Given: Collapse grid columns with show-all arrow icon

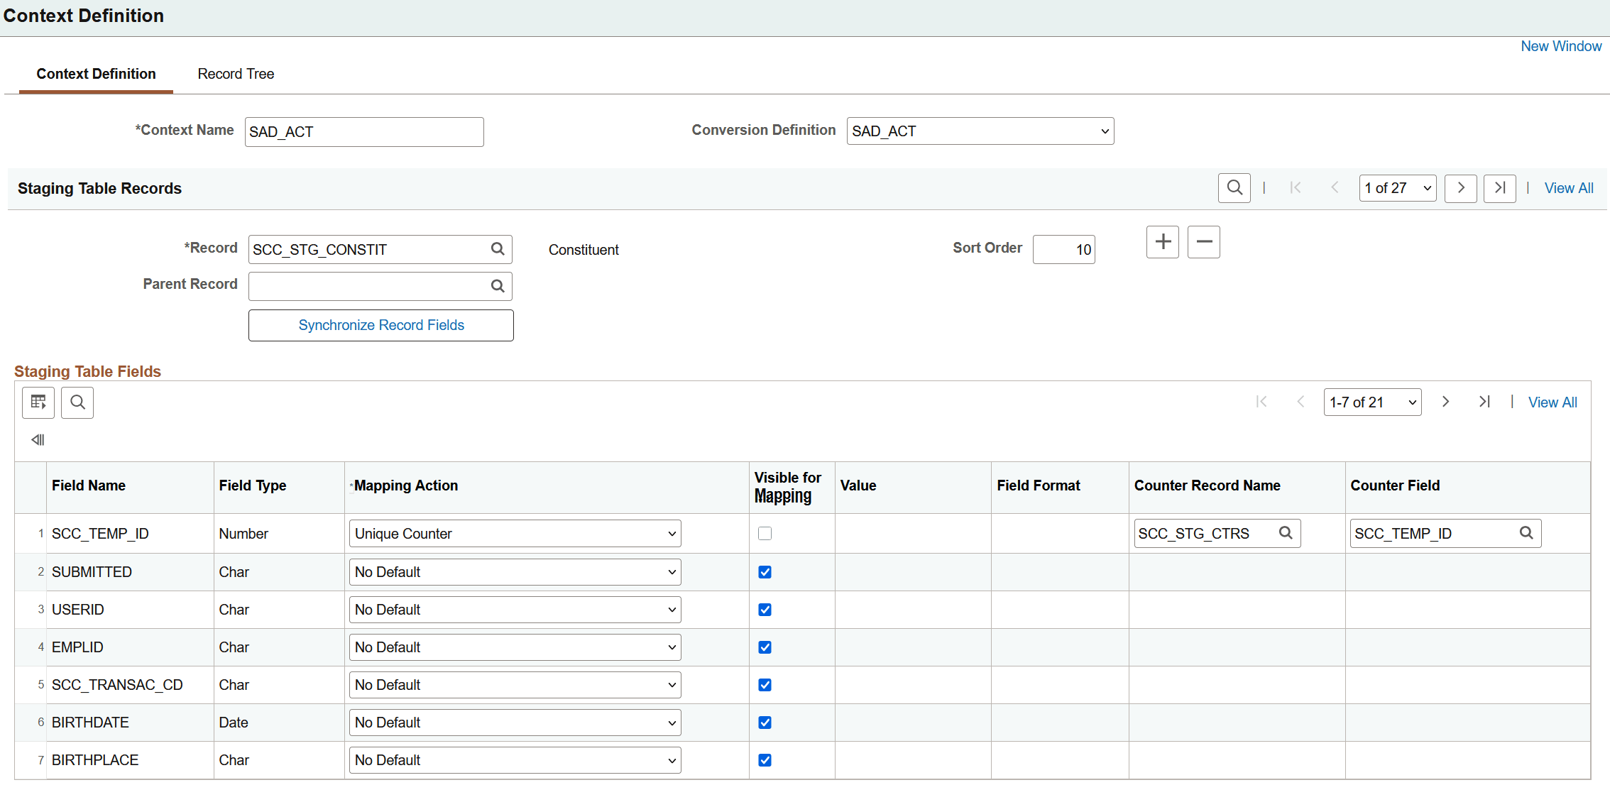Looking at the screenshot, I should pyautogui.click(x=38, y=440).
